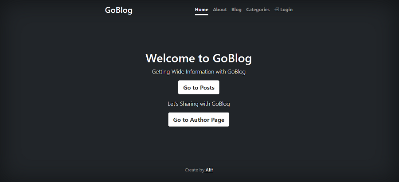Open the Afif footer link
Viewport: 399px width, 182px height.
click(x=209, y=170)
